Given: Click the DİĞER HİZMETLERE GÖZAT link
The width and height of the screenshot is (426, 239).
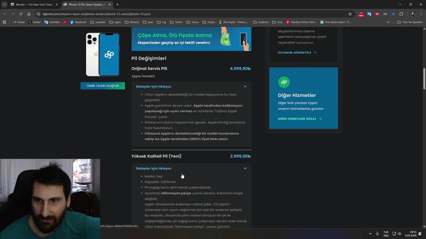Looking at the screenshot, I should tap(300, 119).
